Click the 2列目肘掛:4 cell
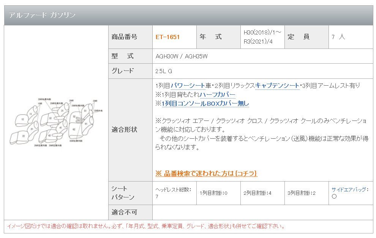This screenshot has width=376, height=238. [x=262, y=193]
